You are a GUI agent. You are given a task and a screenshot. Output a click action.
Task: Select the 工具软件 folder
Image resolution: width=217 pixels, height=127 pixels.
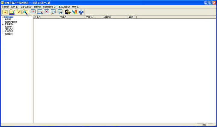(9, 24)
